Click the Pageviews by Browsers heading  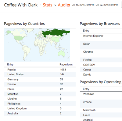[x=100, y=24]
